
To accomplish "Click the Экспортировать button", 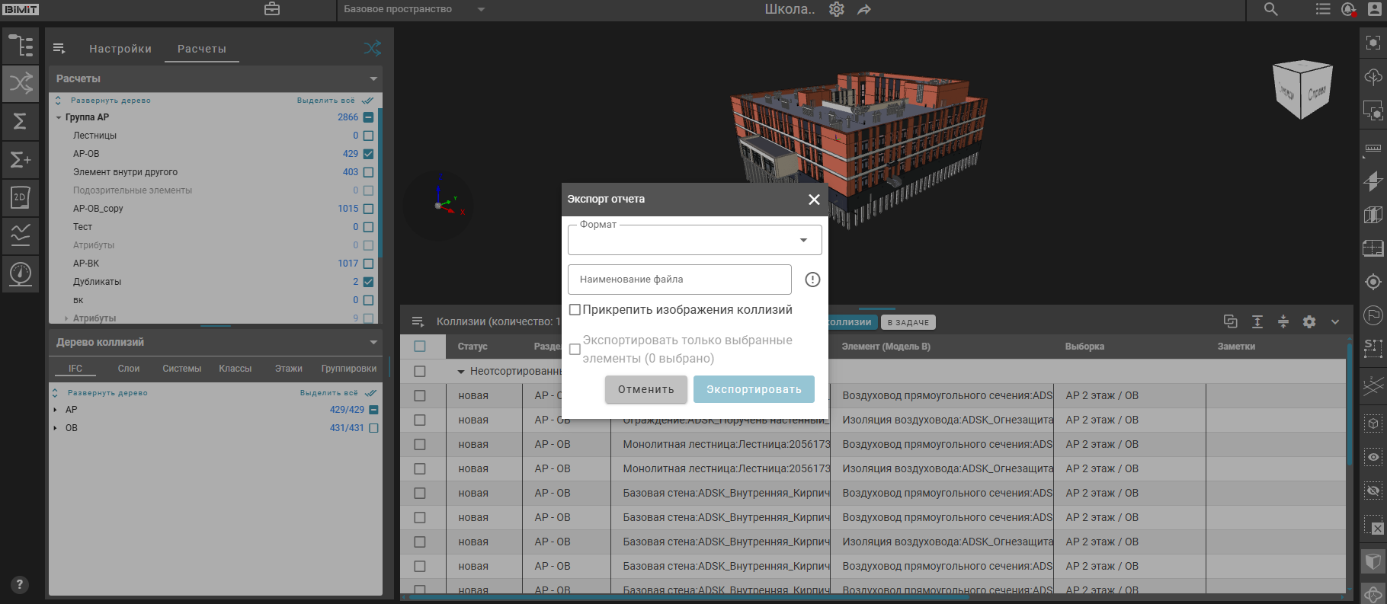I will (753, 389).
